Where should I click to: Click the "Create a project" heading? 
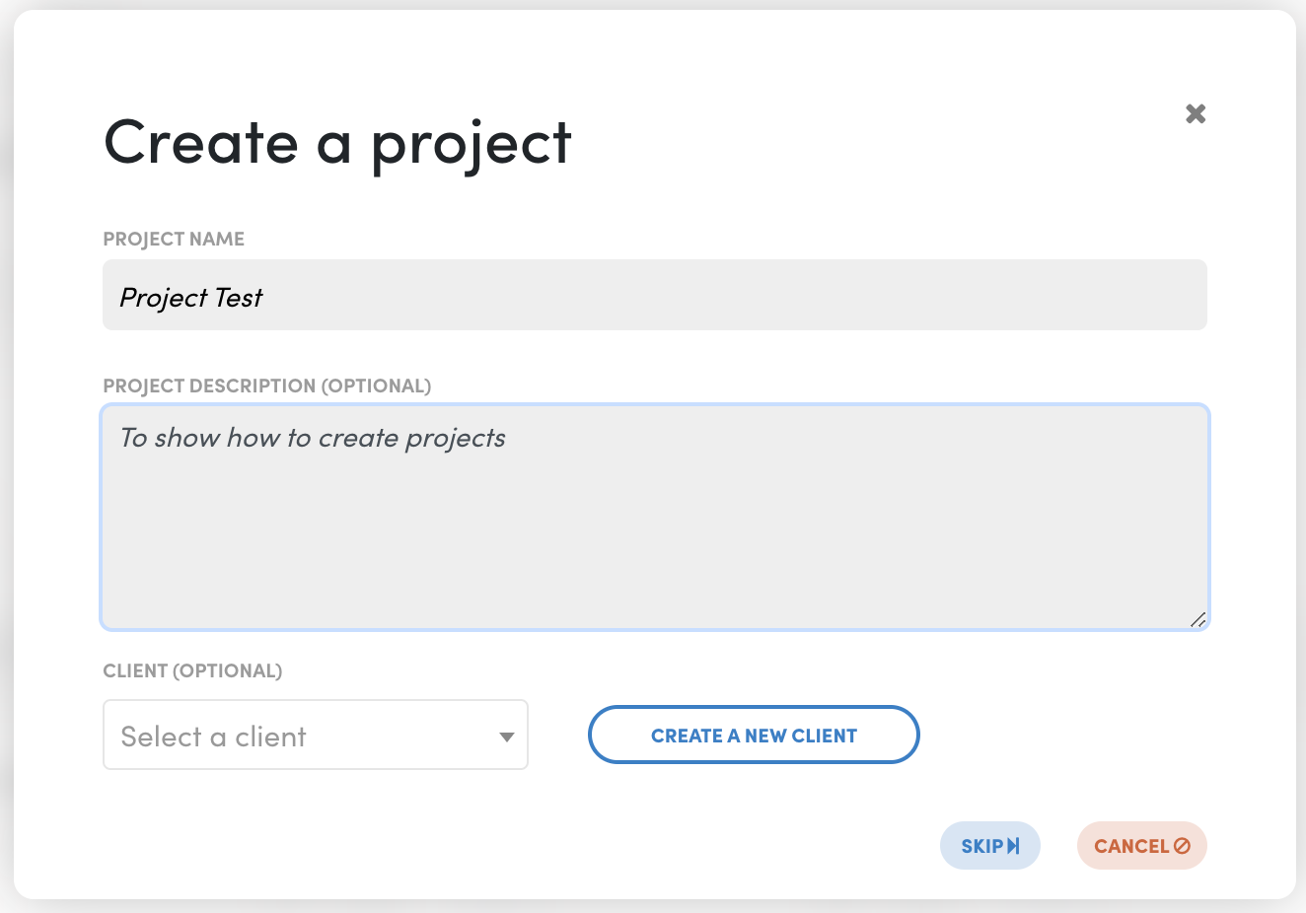[x=337, y=144]
